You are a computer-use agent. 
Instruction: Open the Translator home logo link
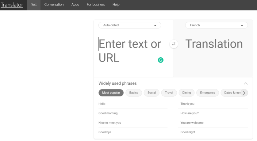click(x=12, y=5)
